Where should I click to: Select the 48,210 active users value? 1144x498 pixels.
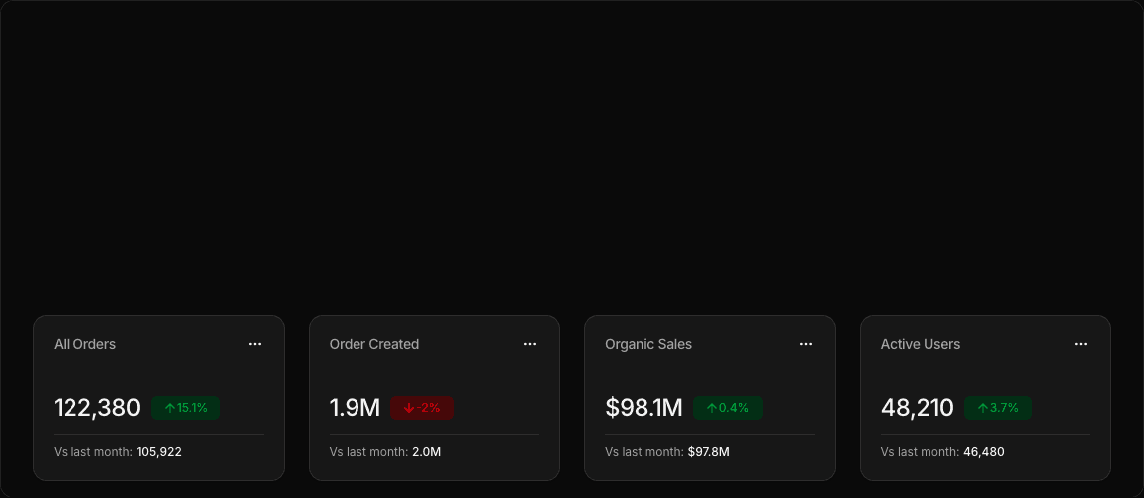918,408
